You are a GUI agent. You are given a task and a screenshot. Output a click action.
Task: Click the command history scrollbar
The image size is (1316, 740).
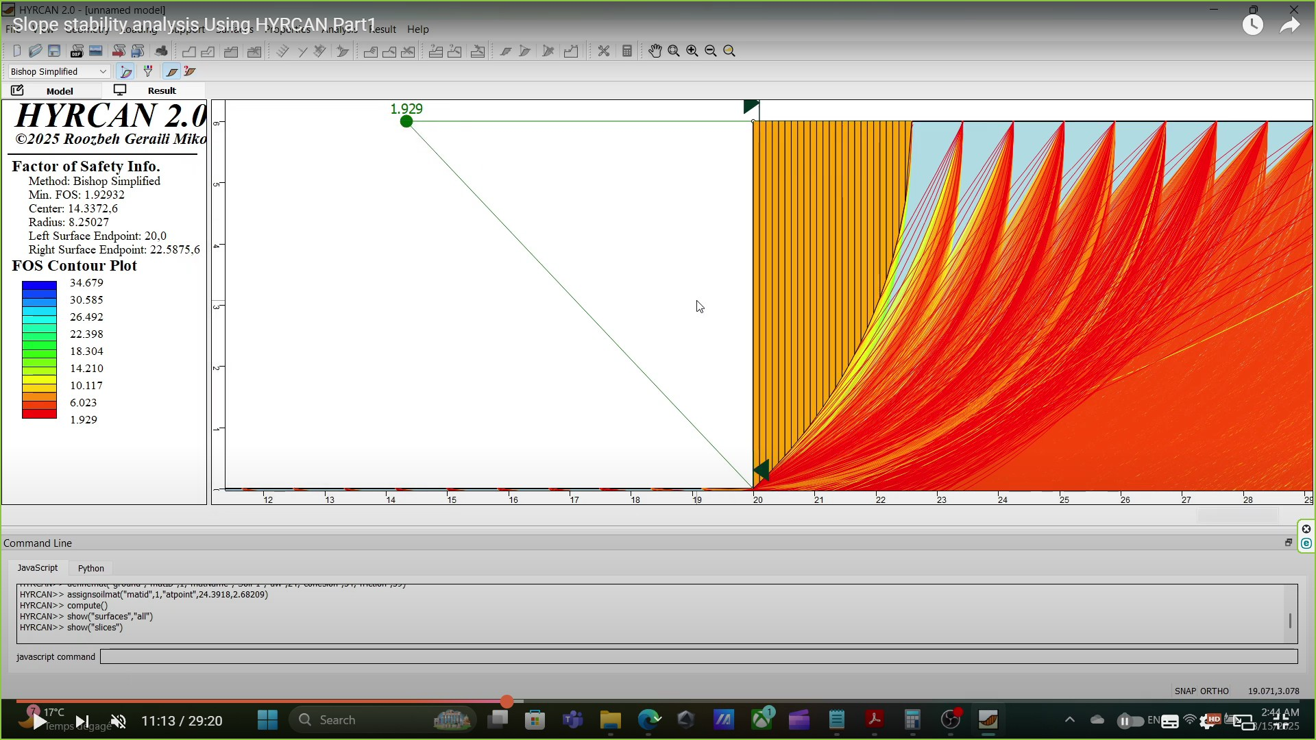[x=1290, y=620]
